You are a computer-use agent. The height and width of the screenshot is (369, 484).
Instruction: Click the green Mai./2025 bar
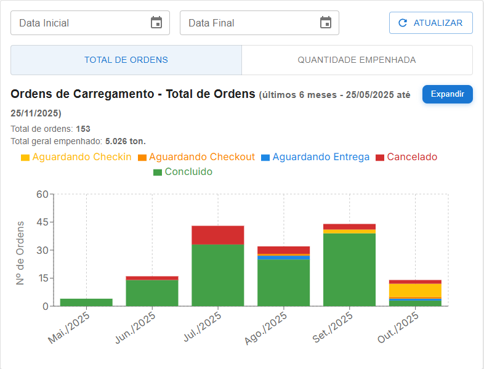coord(86,302)
